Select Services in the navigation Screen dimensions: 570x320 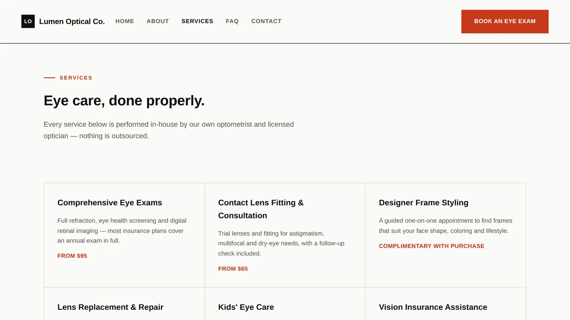pos(197,21)
